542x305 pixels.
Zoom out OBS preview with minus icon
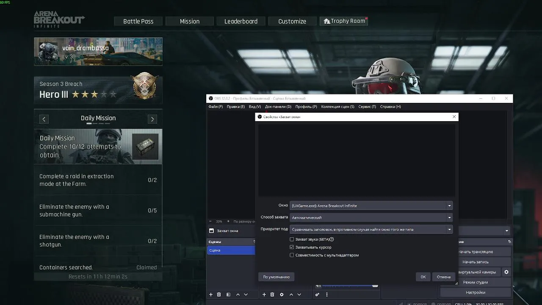210,221
